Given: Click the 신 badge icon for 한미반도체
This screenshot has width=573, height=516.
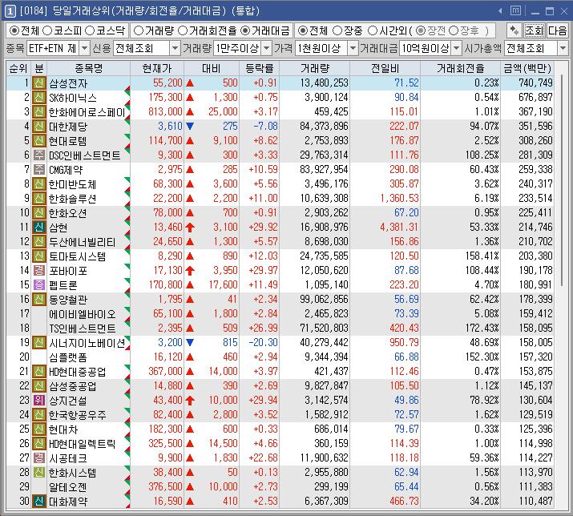Looking at the screenshot, I should pos(38,184).
